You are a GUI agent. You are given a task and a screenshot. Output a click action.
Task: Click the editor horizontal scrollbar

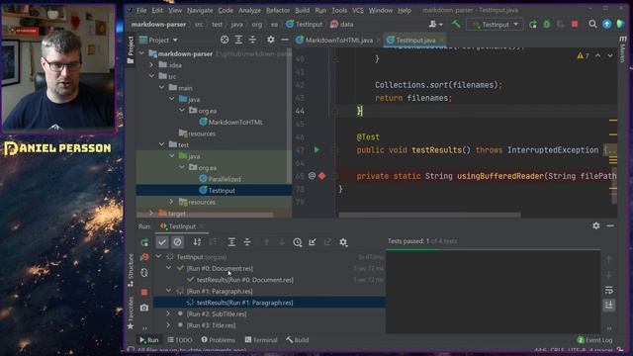coord(429,215)
